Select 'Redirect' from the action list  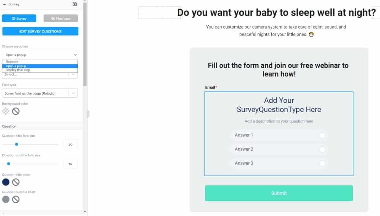click(40, 62)
